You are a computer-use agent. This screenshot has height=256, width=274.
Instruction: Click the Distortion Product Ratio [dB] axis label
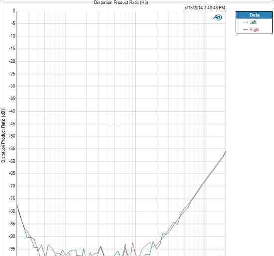tap(3, 136)
